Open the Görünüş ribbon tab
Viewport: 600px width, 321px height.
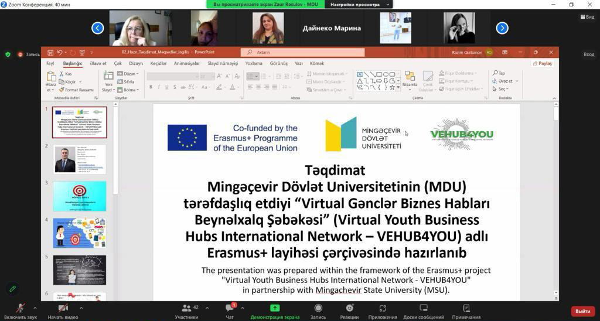(278, 63)
